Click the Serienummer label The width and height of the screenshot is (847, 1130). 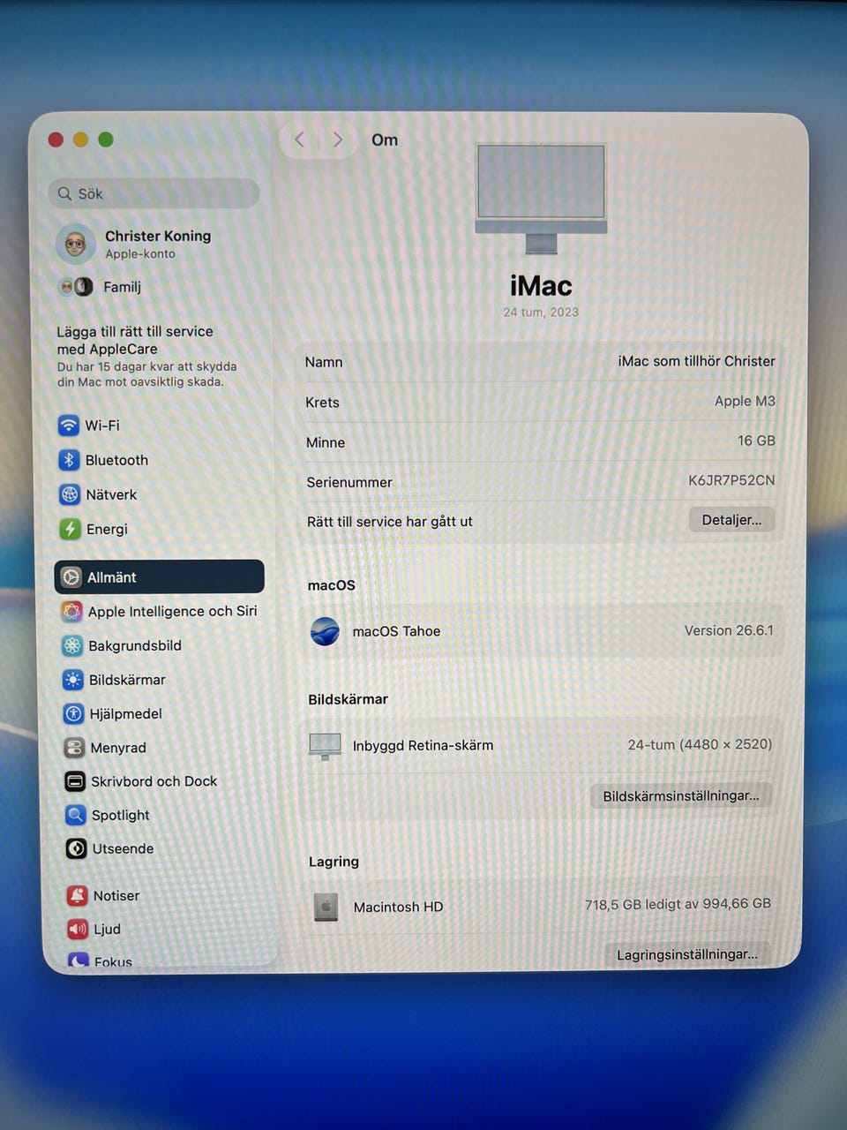point(349,482)
